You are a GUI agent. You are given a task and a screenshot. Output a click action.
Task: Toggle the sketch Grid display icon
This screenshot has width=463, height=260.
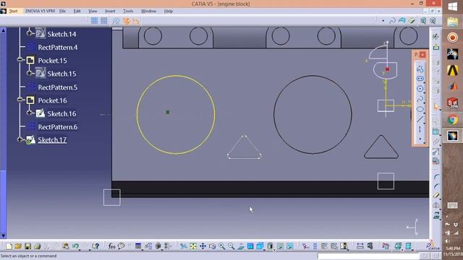(x=94, y=21)
